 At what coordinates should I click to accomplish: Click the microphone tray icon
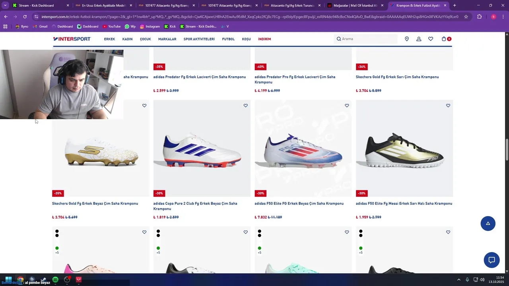467,280
